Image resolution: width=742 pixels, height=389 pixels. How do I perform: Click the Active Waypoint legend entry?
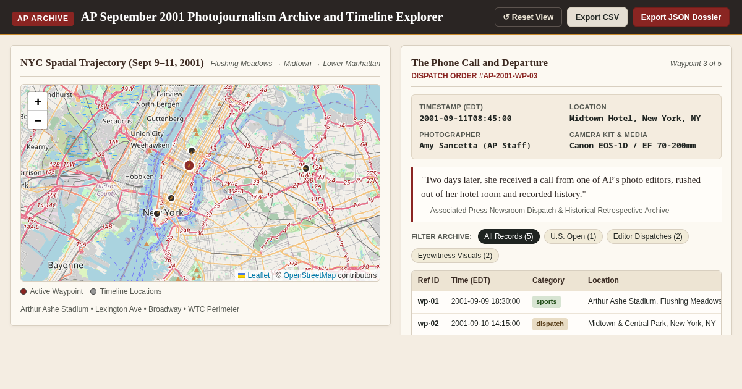click(51, 291)
